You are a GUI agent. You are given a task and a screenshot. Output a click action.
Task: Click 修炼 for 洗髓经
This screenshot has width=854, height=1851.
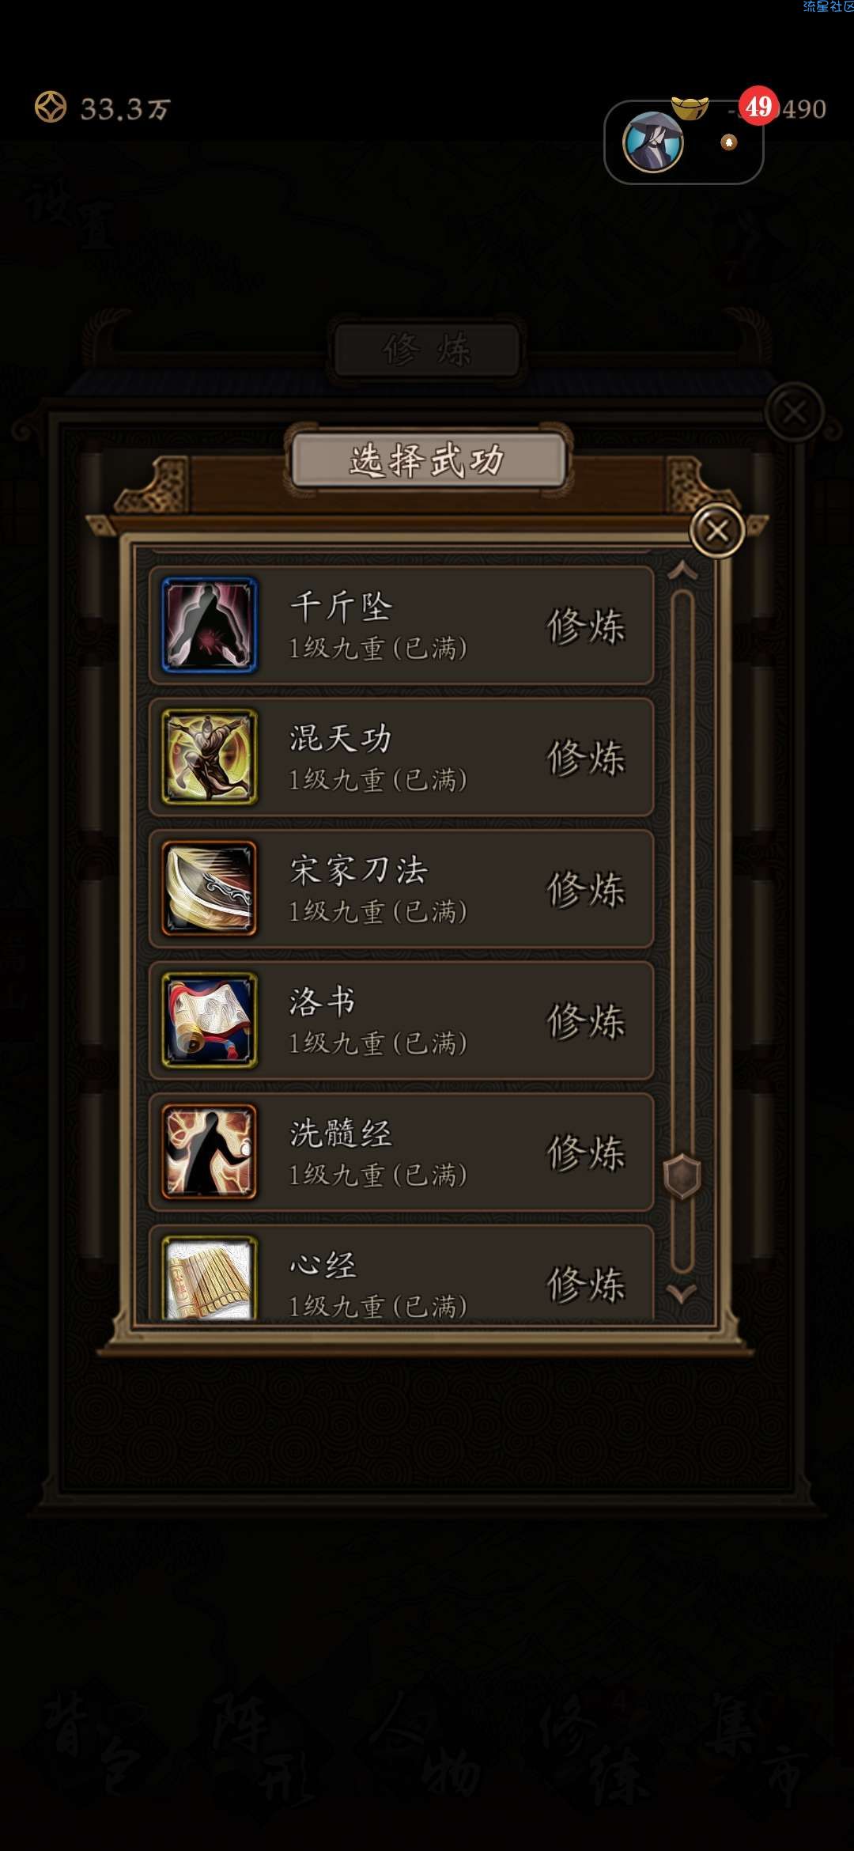point(586,1153)
